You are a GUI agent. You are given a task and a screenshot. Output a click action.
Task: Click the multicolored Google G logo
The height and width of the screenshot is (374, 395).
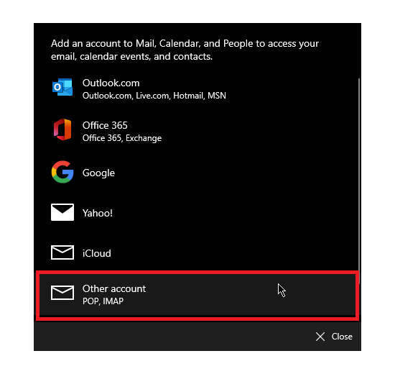62,172
